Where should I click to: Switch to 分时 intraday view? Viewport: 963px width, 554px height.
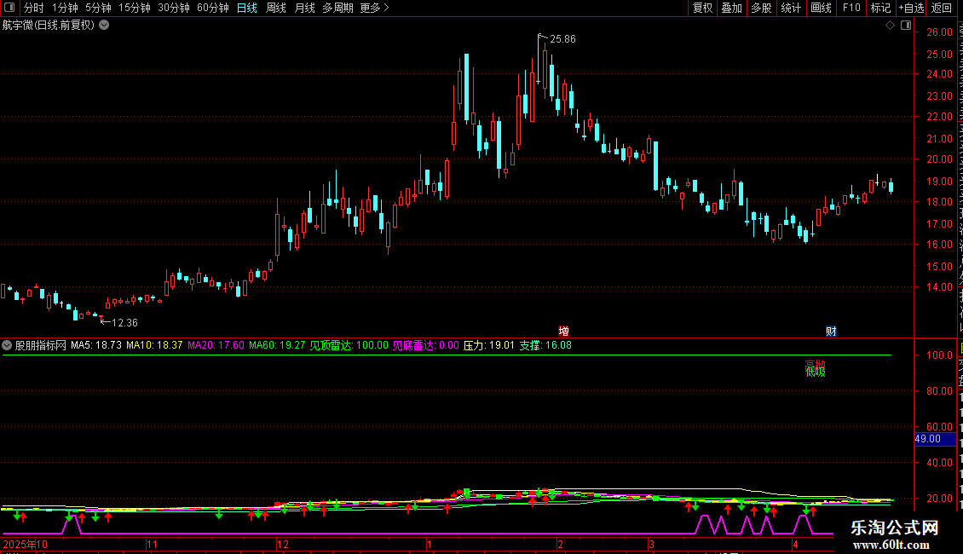[x=34, y=8]
